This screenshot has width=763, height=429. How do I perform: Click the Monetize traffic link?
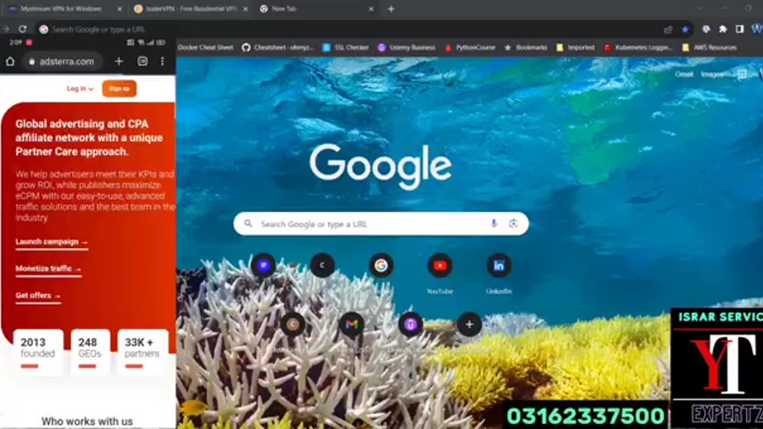coord(48,269)
